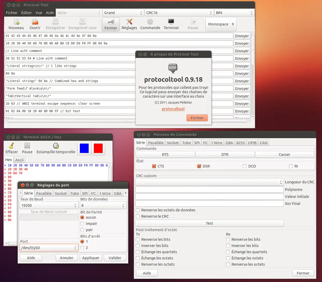Switch to GPIB tab in Panneau de Commande
322x282 pixels.
pyautogui.click(x=252, y=143)
